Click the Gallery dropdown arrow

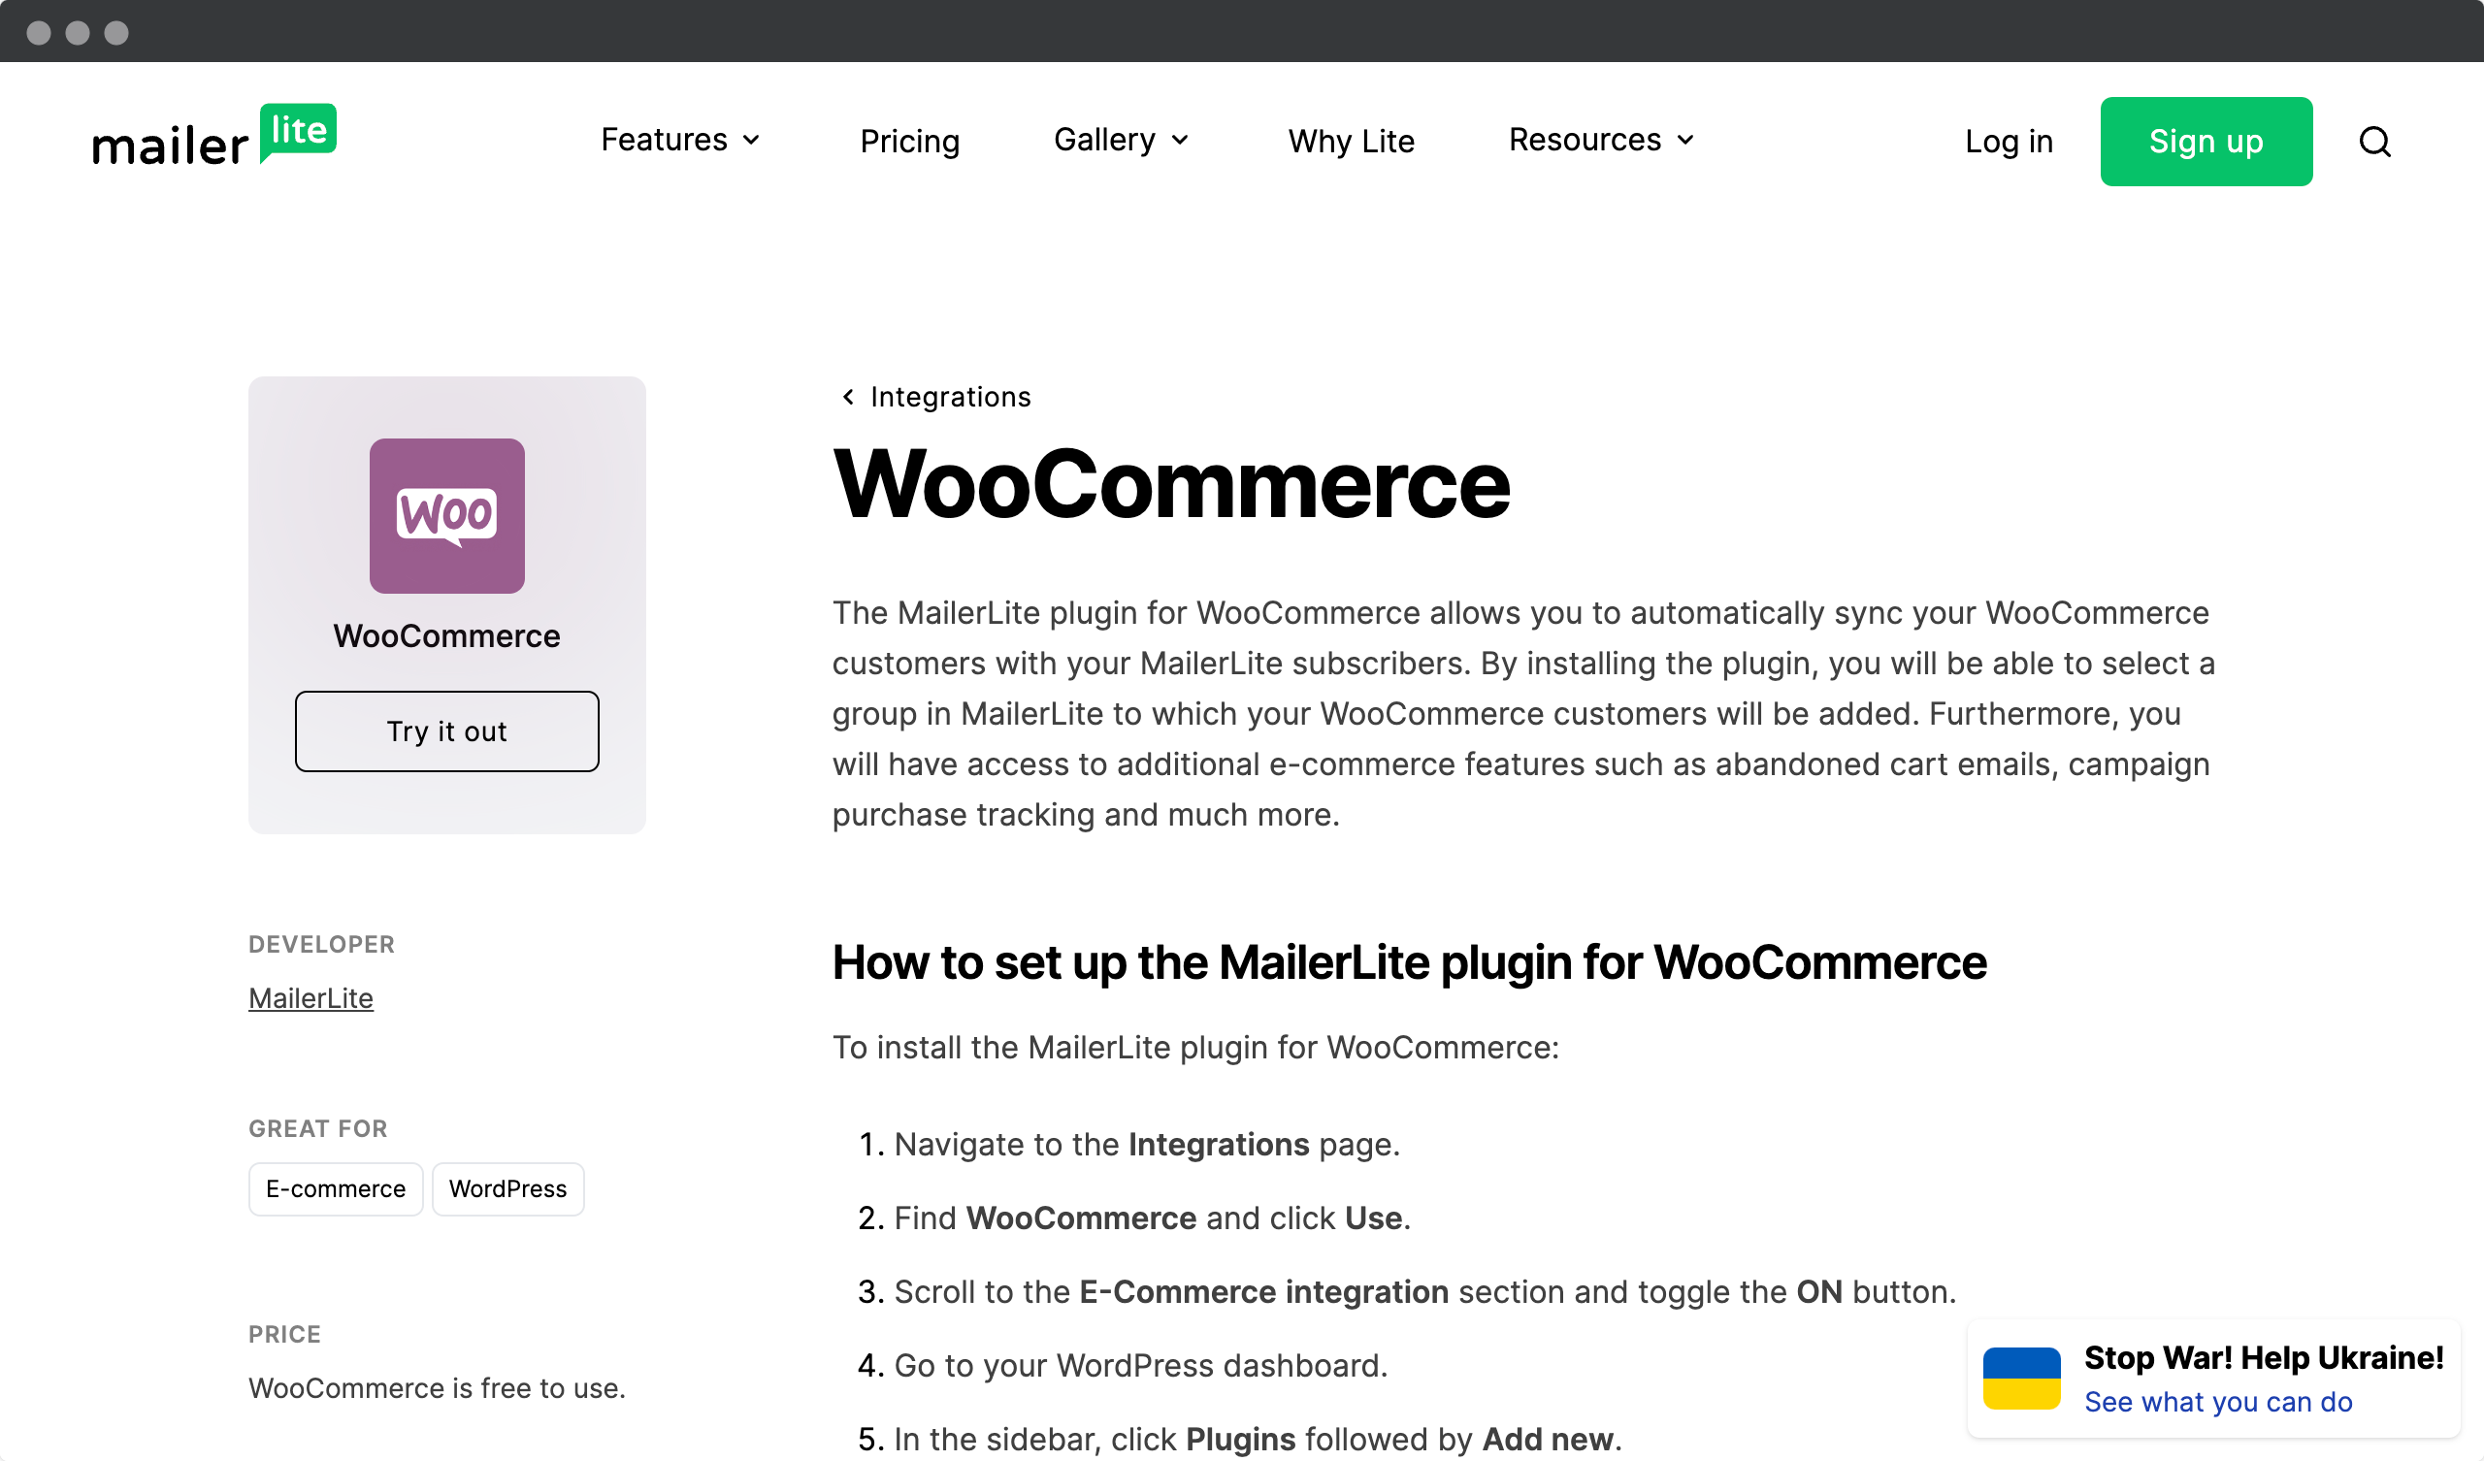click(1183, 139)
